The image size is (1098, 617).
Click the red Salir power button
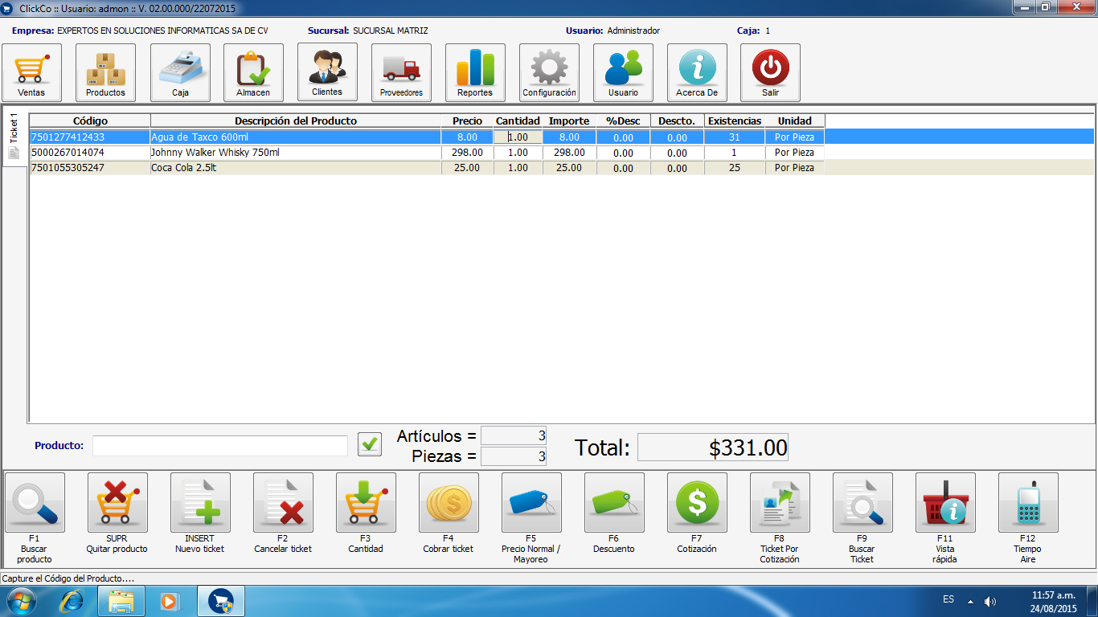(770, 72)
